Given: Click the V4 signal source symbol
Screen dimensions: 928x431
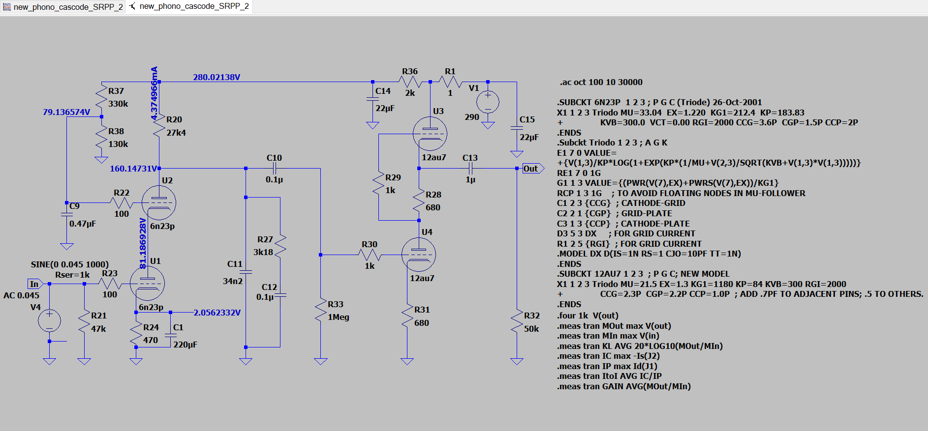Looking at the screenshot, I should click(49, 321).
